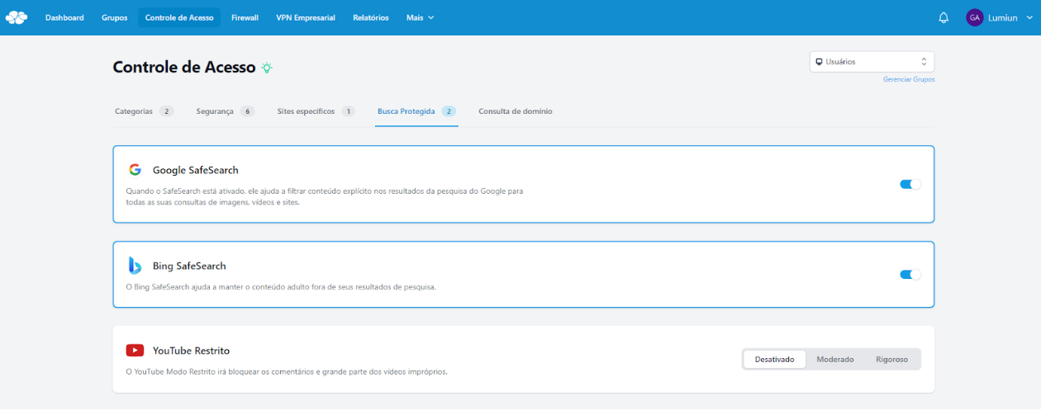Click the YouTube Restrito heading

click(x=191, y=351)
